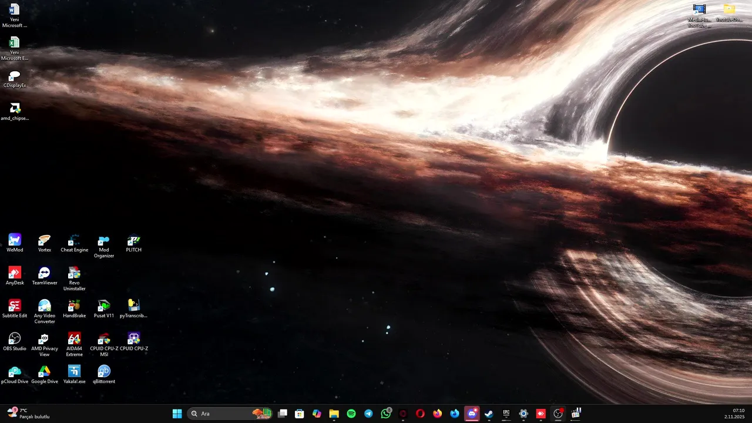
Task: Select Any Video Converter shortcut
Action: [45, 311]
